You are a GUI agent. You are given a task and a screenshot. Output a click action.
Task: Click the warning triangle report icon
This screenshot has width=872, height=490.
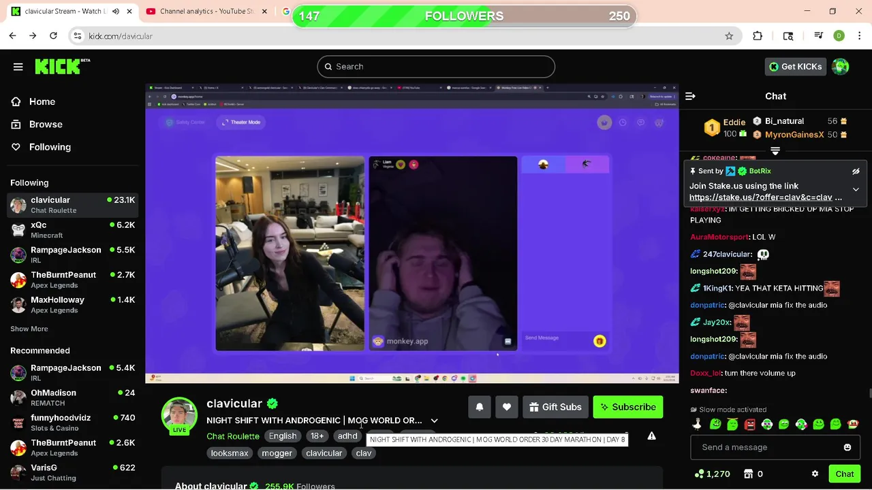pyautogui.click(x=651, y=436)
